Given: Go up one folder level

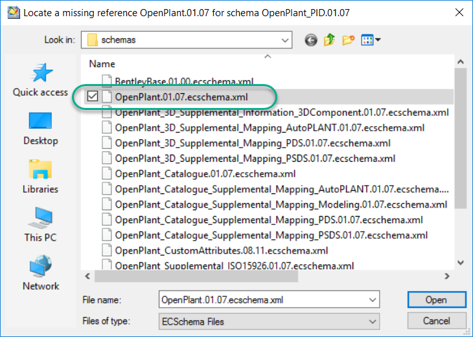Looking at the screenshot, I should pos(329,39).
